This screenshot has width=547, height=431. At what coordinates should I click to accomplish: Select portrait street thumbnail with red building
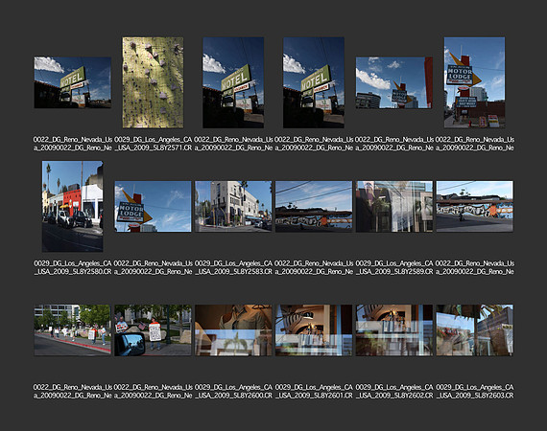(73, 206)
